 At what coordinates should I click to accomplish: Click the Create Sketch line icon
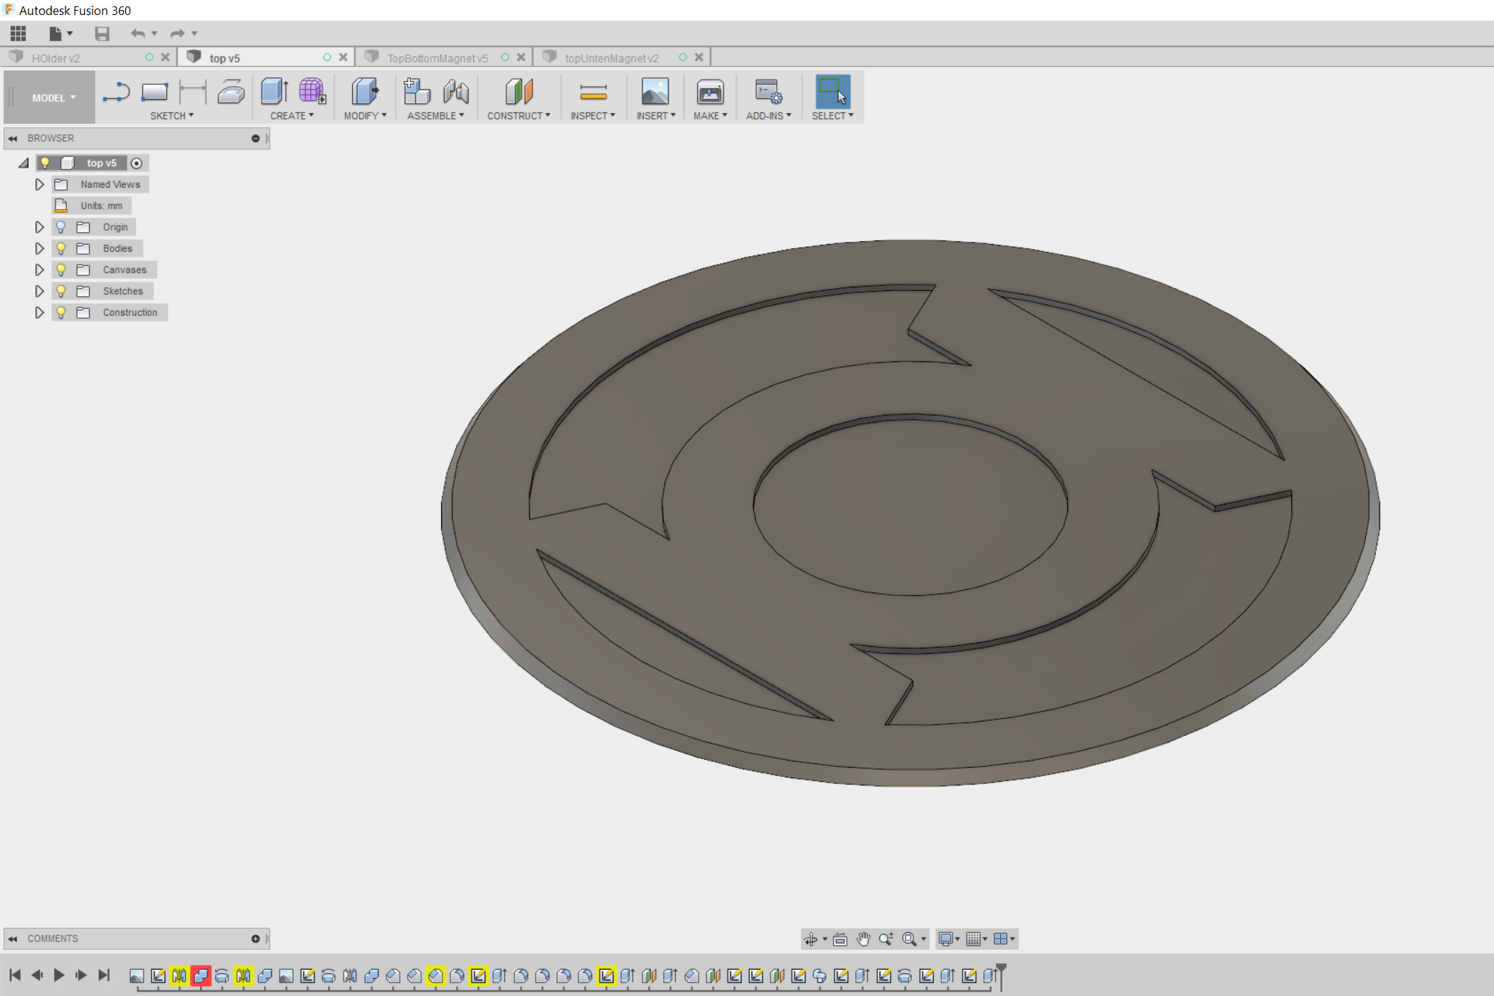pos(116,92)
